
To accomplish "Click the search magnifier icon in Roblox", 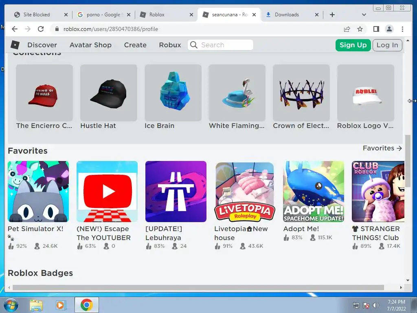I will (194, 45).
